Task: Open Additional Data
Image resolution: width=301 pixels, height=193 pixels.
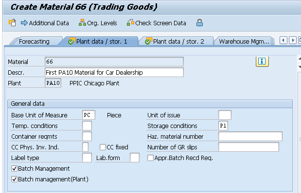Action: coord(45,23)
